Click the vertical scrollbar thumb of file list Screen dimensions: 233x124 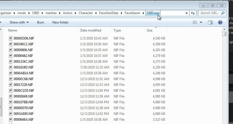(224, 34)
